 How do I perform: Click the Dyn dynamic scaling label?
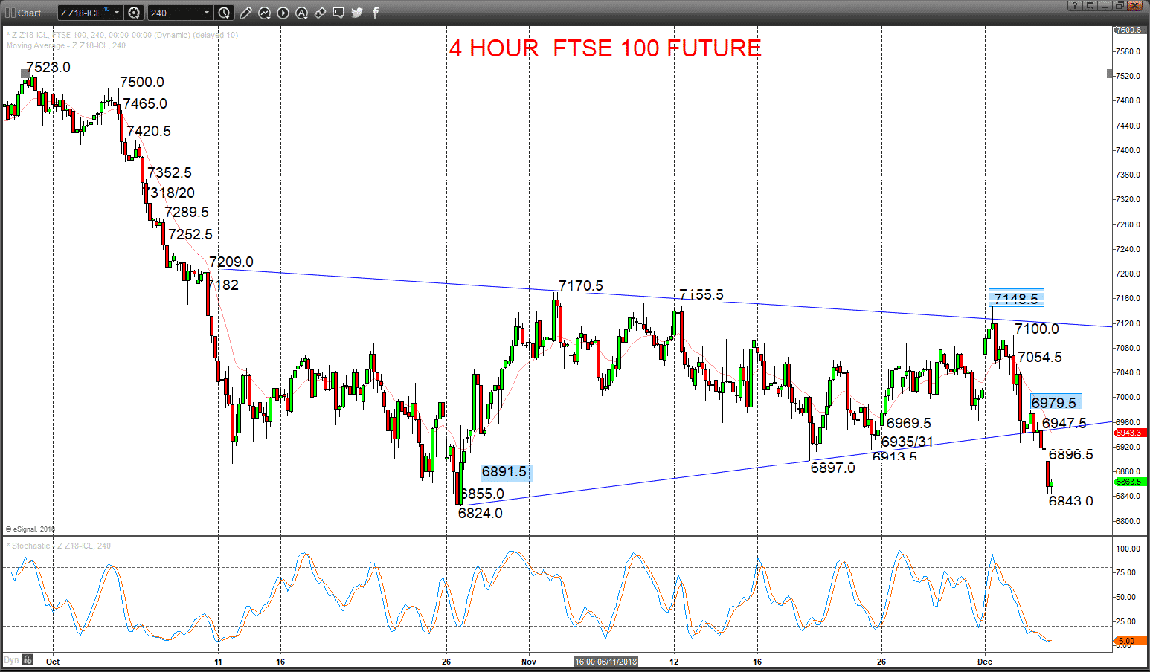11,659
